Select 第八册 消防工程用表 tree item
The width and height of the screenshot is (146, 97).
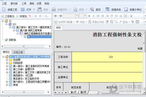31,30
